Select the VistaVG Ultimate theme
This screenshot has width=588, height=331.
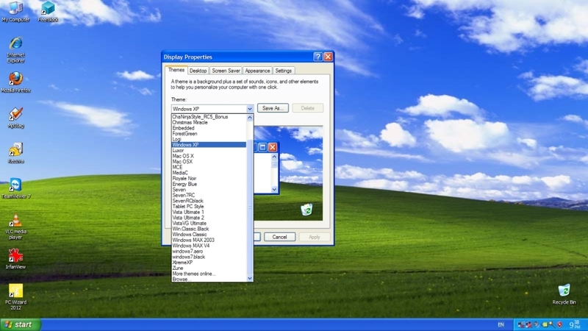(x=209, y=224)
